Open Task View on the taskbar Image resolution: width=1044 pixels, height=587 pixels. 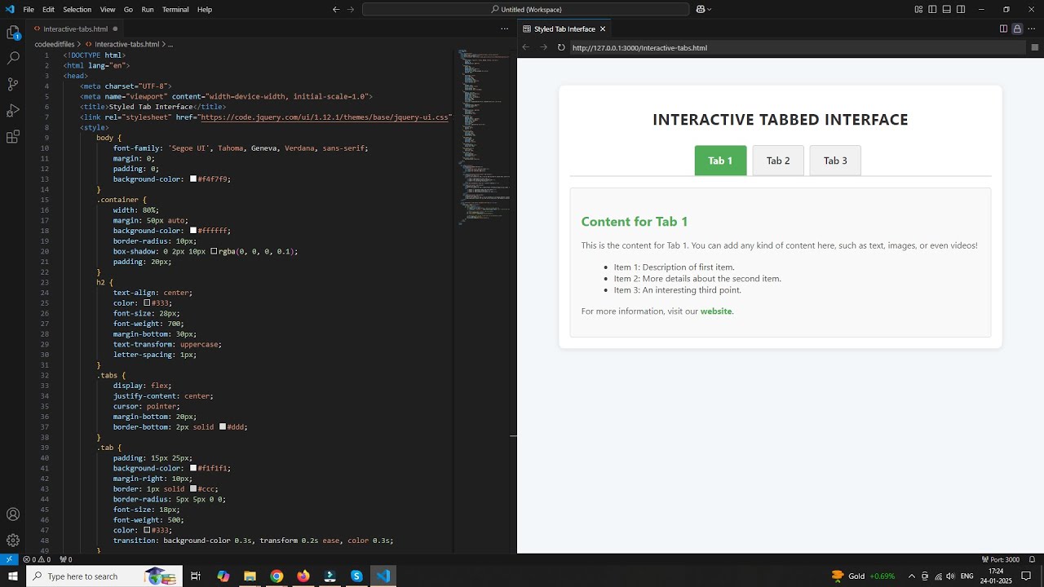click(x=196, y=576)
